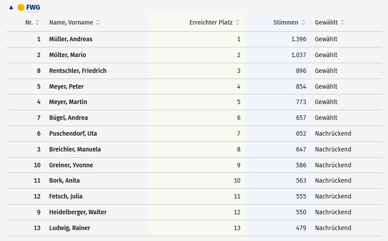Viewport: 388px width, 241px height.
Task: Select the Heidelberger, Walter entry
Action: 194,212
